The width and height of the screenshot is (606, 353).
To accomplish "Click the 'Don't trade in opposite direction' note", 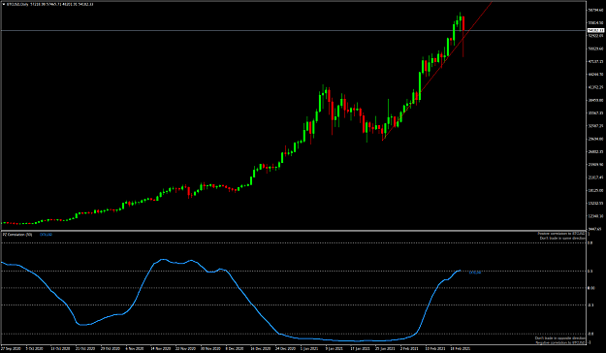I will [560, 338].
